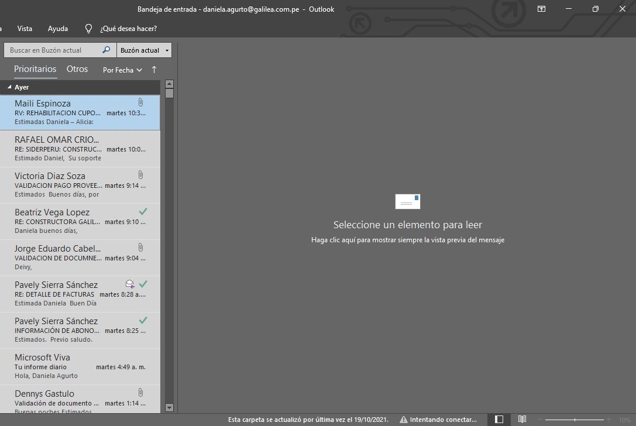Open the Microsoft Viva daily report email
Image resolution: width=636 pixels, height=426 pixels.
[x=80, y=366]
